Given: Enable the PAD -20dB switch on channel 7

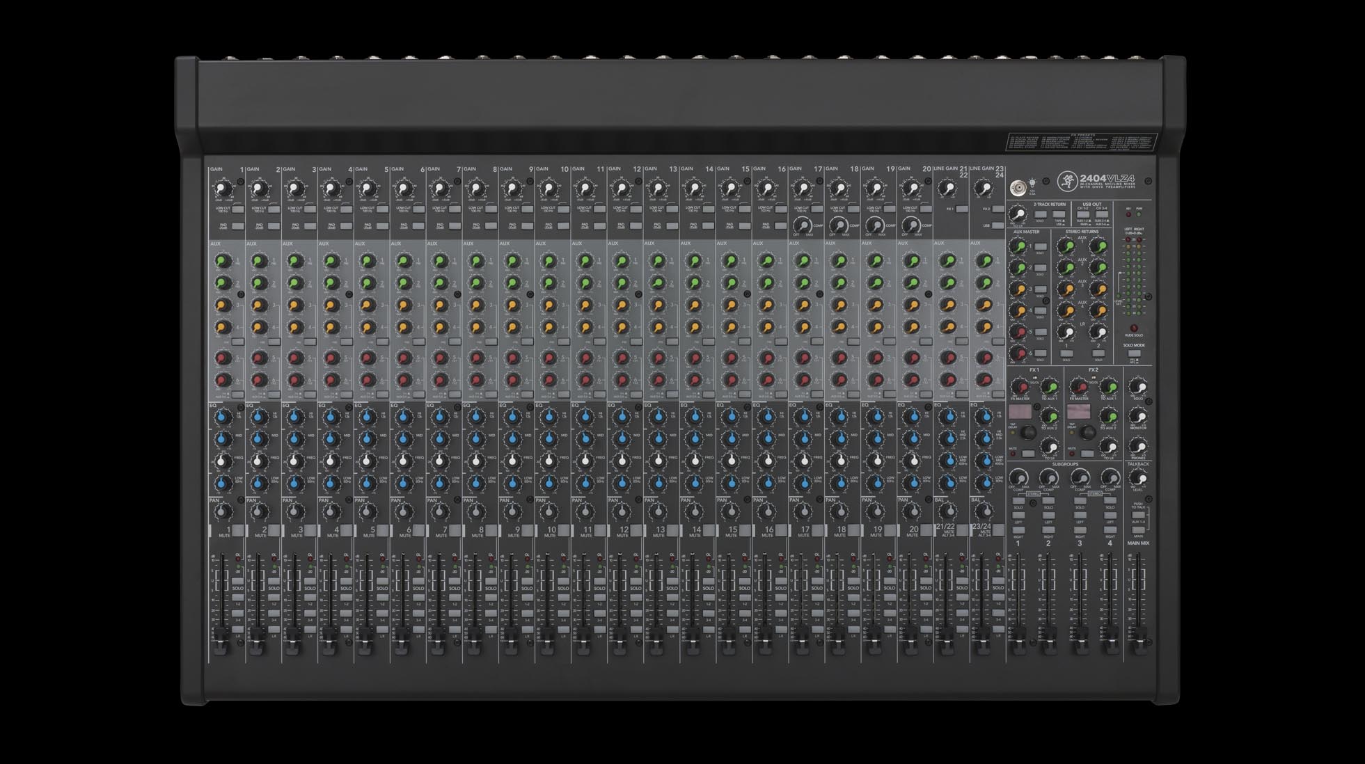Looking at the screenshot, I should 454,226.
